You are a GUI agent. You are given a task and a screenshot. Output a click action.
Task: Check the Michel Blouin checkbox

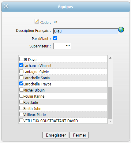point(21,89)
